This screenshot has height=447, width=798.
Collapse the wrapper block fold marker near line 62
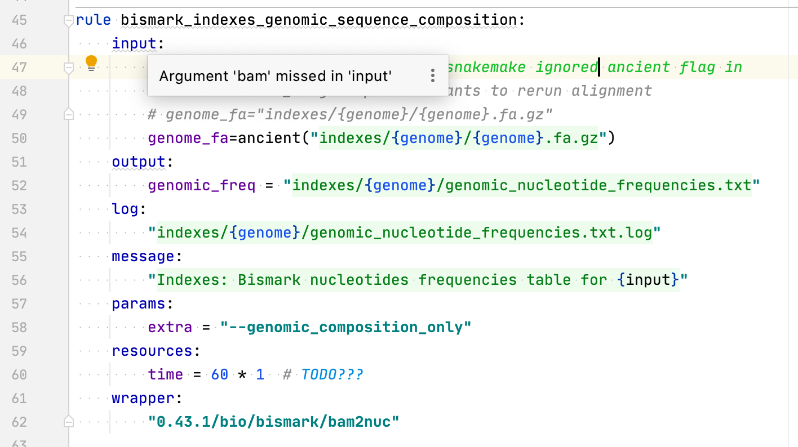click(x=68, y=421)
